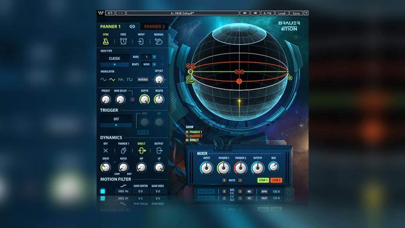Viewport: 405px width, 228px height.
Task: Select the Manual hand mode icon
Action: 159,41
